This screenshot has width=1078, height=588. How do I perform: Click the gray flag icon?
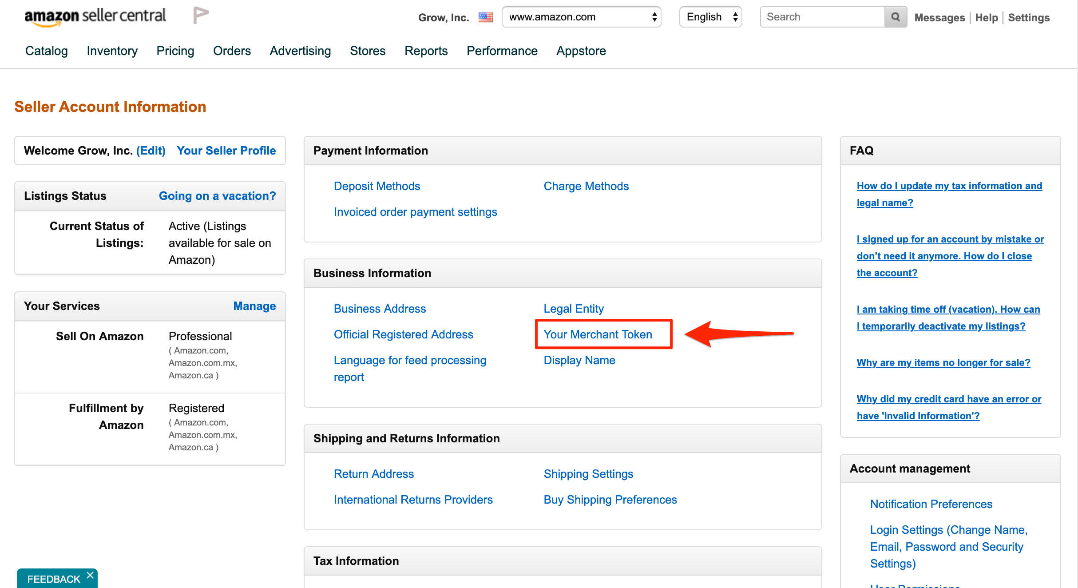(x=200, y=15)
